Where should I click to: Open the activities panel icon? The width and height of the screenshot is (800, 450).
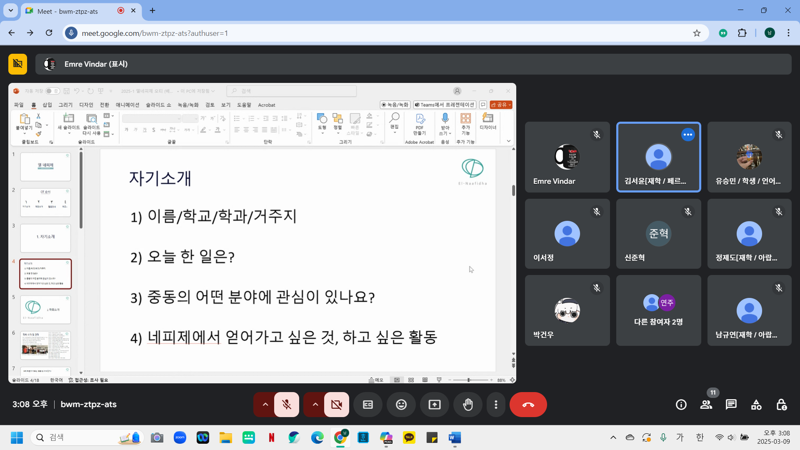coord(756,405)
